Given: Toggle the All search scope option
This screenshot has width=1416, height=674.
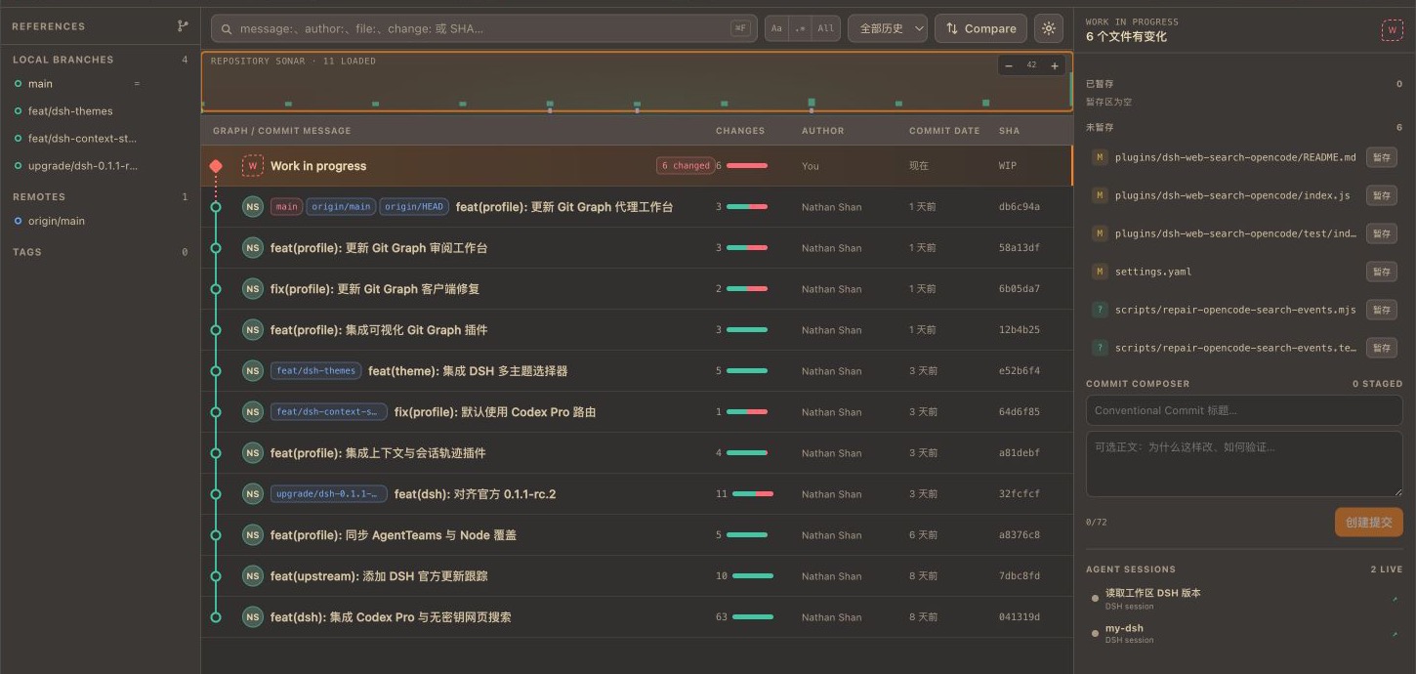Looking at the screenshot, I should click(x=826, y=28).
